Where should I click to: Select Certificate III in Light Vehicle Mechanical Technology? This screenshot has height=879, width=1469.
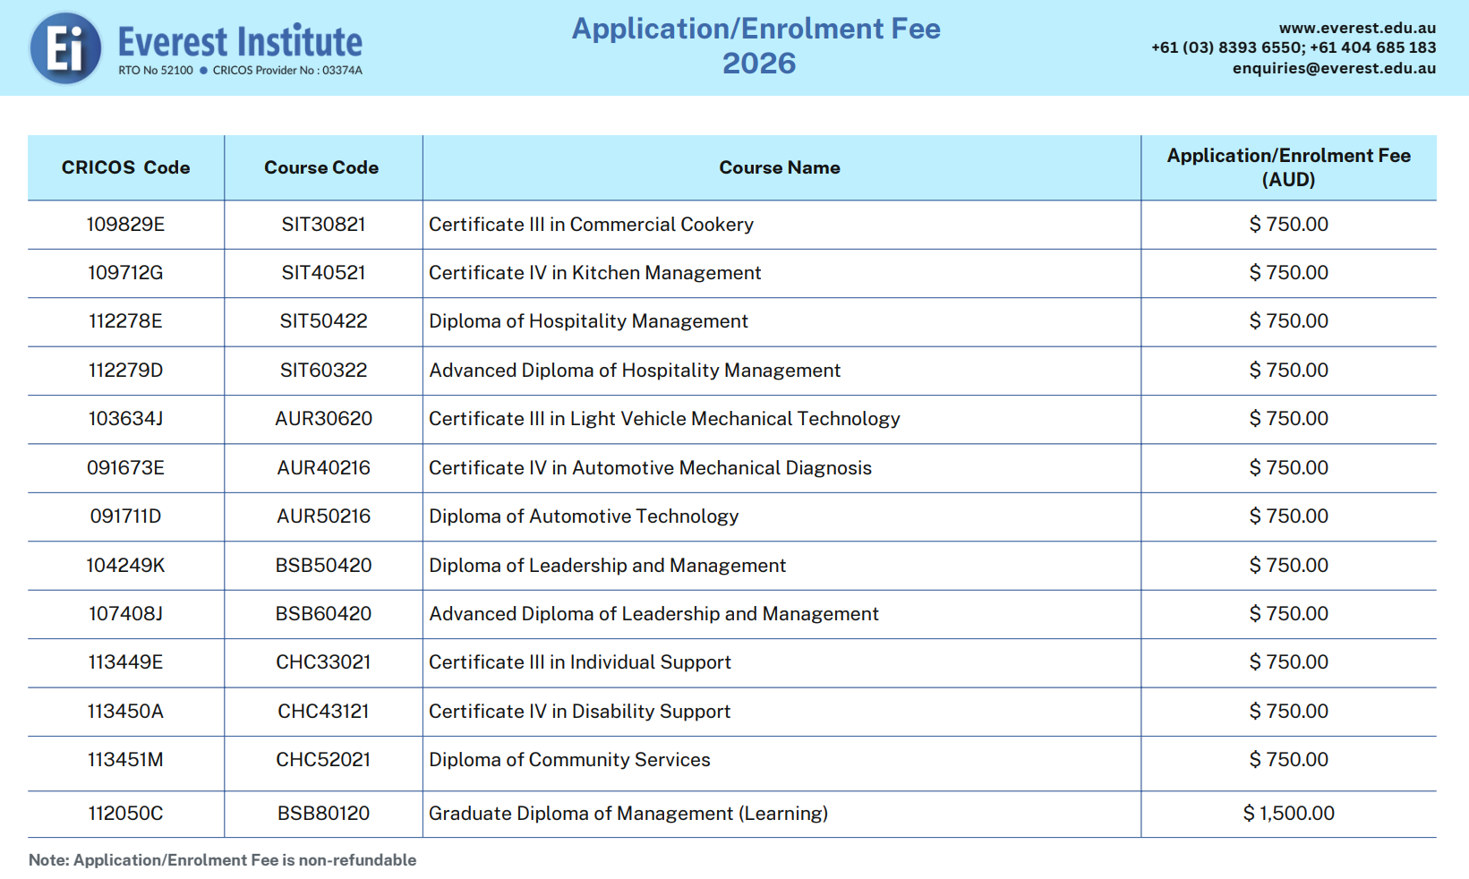(664, 419)
